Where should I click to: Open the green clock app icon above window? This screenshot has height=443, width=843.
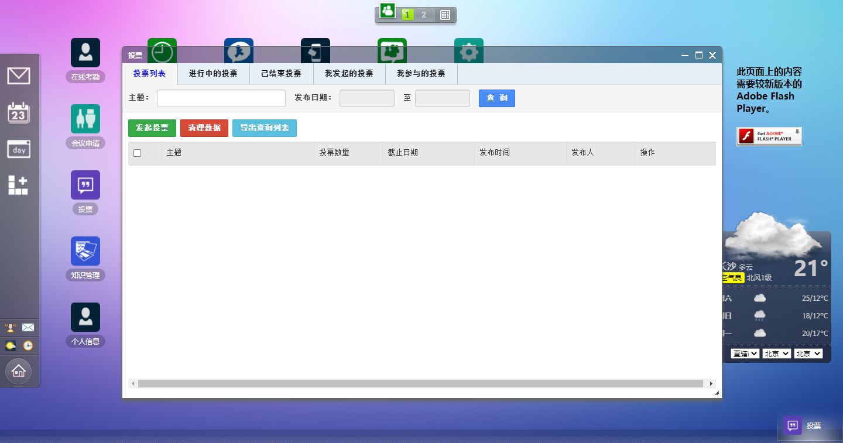(x=162, y=51)
